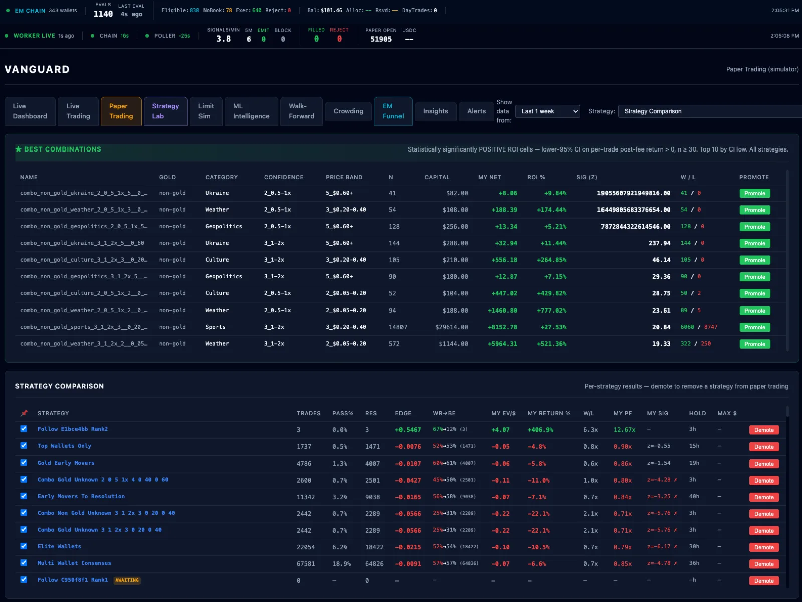The width and height of the screenshot is (802, 602).
Task: Promote the Sports combo row
Action: click(754, 327)
